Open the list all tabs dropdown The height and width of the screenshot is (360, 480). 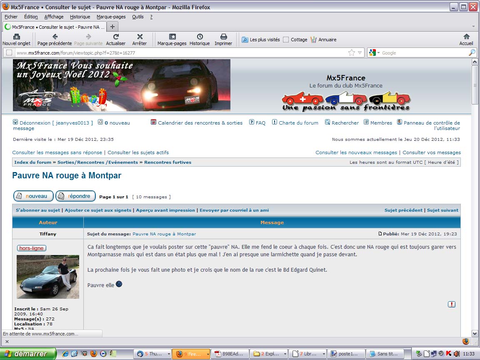pos(473,27)
